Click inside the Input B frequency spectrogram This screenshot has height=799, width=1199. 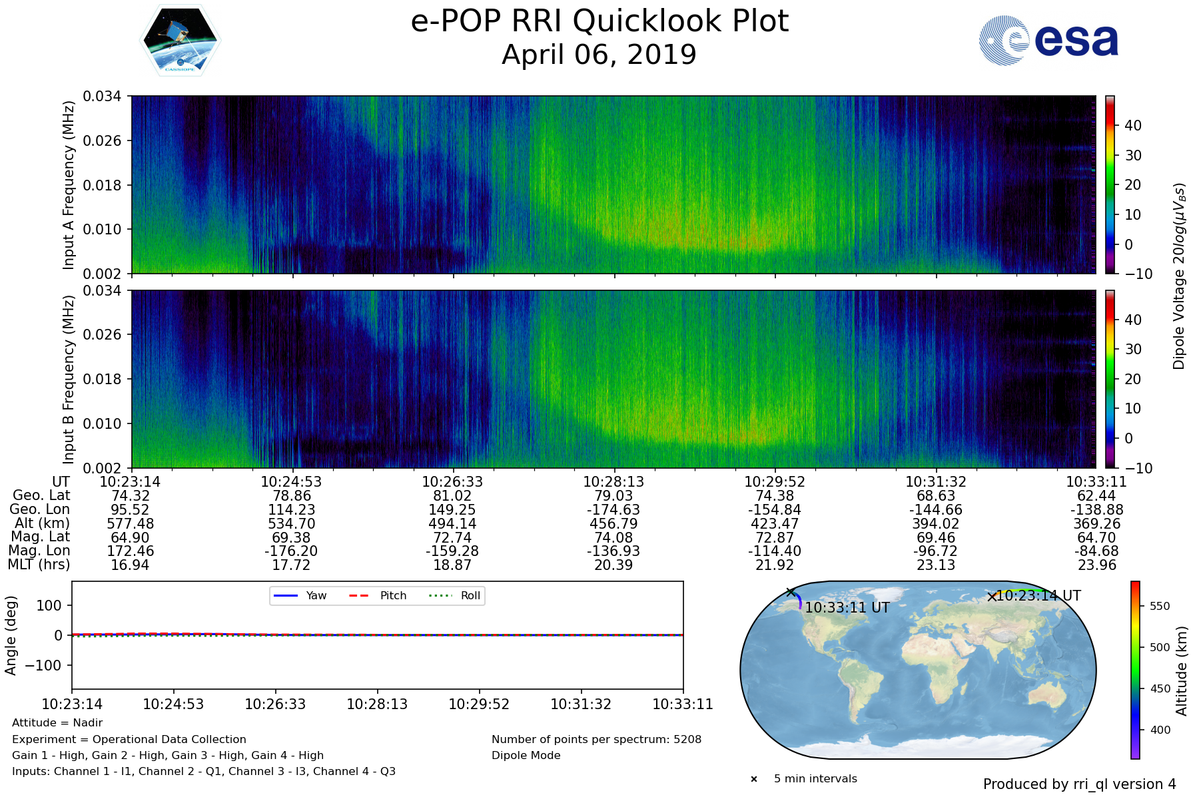[613, 379]
